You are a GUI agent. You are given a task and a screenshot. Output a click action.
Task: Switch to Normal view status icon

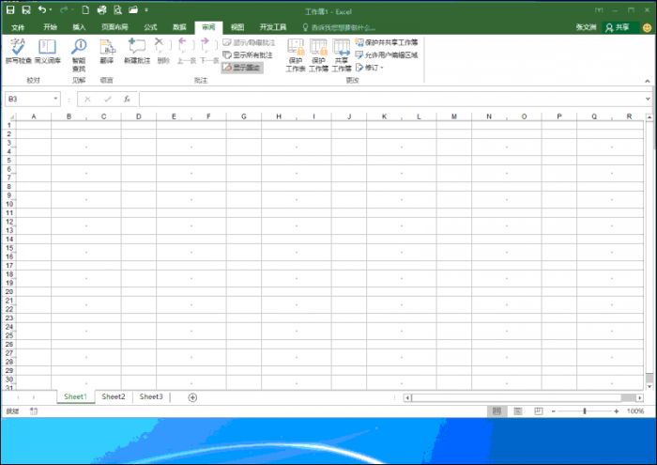click(497, 411)
